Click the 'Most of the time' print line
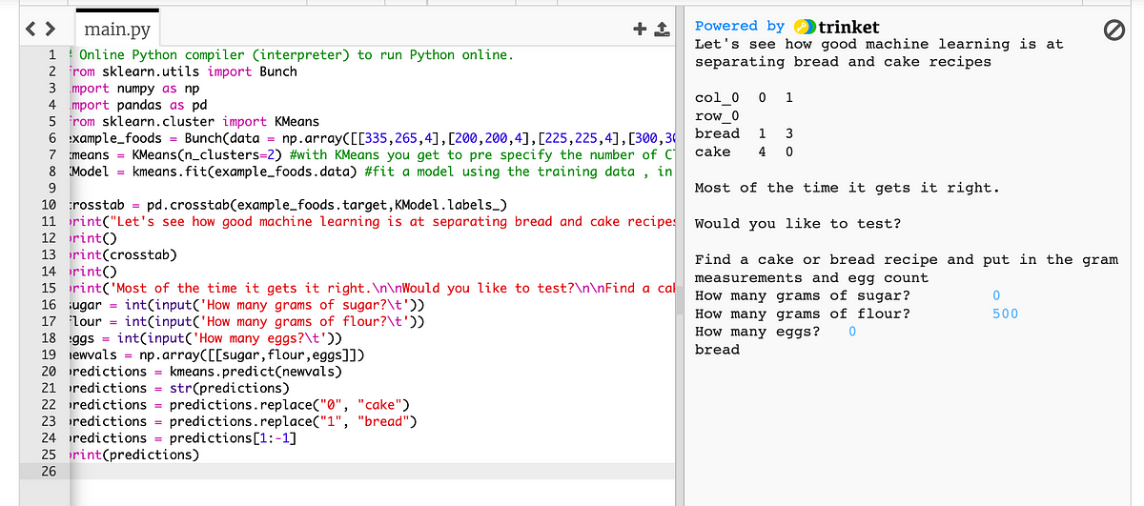This screenshot has height=506, width=1144. click(x=371, y=288)
